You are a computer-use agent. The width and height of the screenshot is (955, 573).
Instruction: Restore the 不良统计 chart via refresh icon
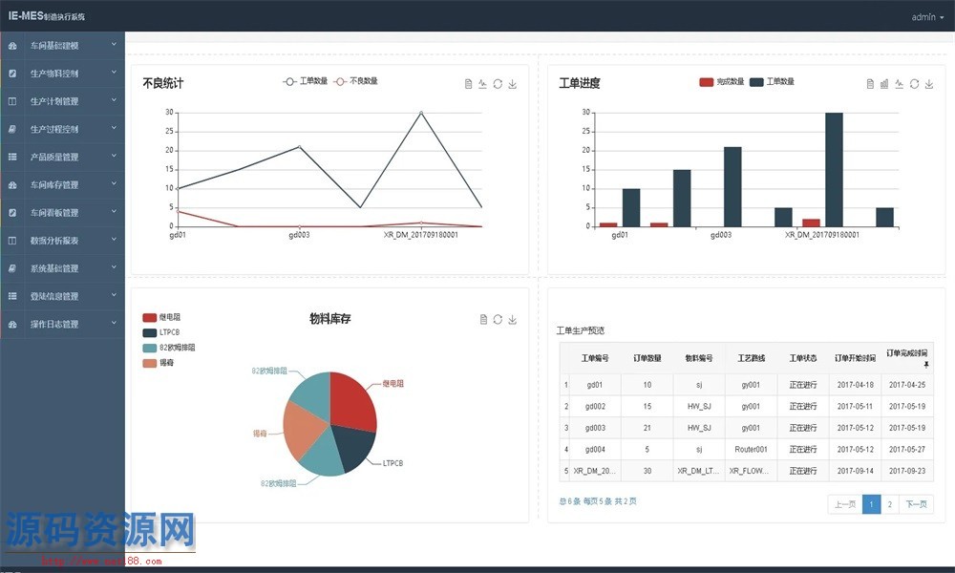[498, 84]
